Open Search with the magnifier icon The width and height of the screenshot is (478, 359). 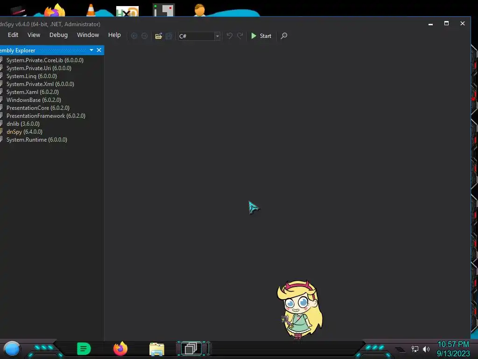coord(284,36)
